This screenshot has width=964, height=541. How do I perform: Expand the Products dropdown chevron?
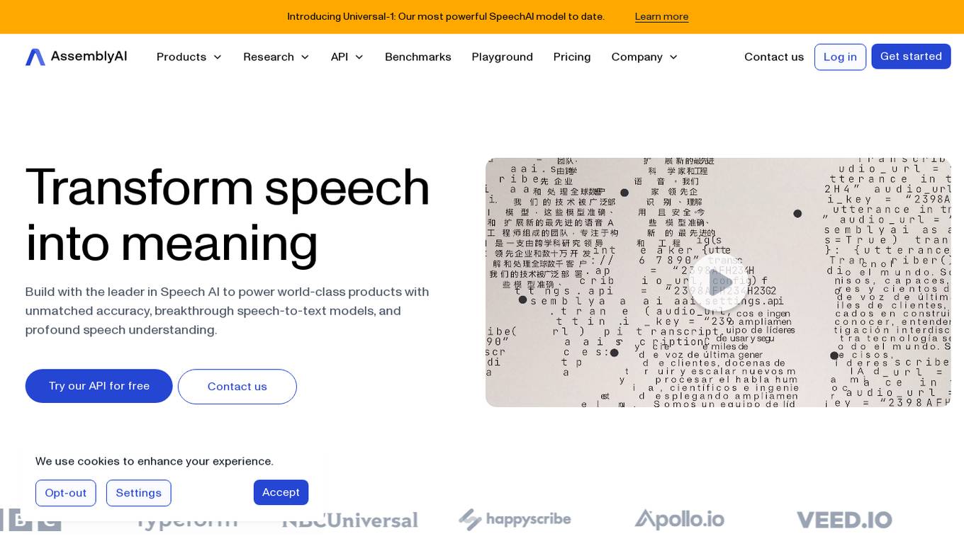[x=218, y=57]
